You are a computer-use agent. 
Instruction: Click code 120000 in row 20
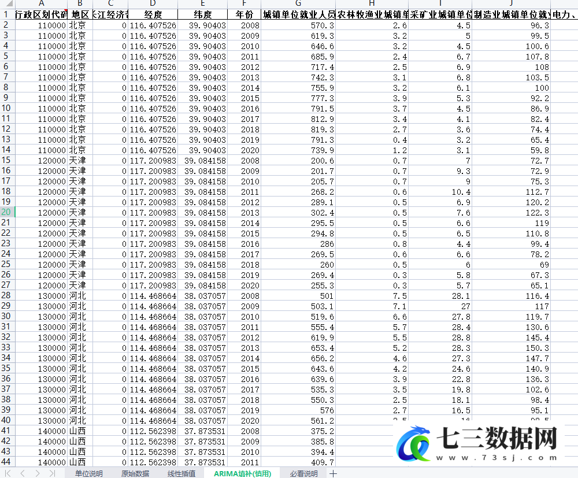click(x=41, y=213)
